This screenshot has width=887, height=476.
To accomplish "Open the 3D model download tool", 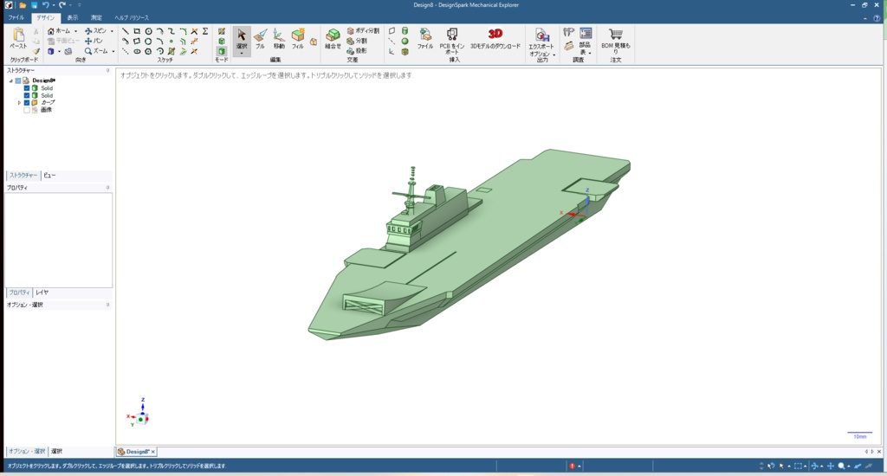I will 495,39.
